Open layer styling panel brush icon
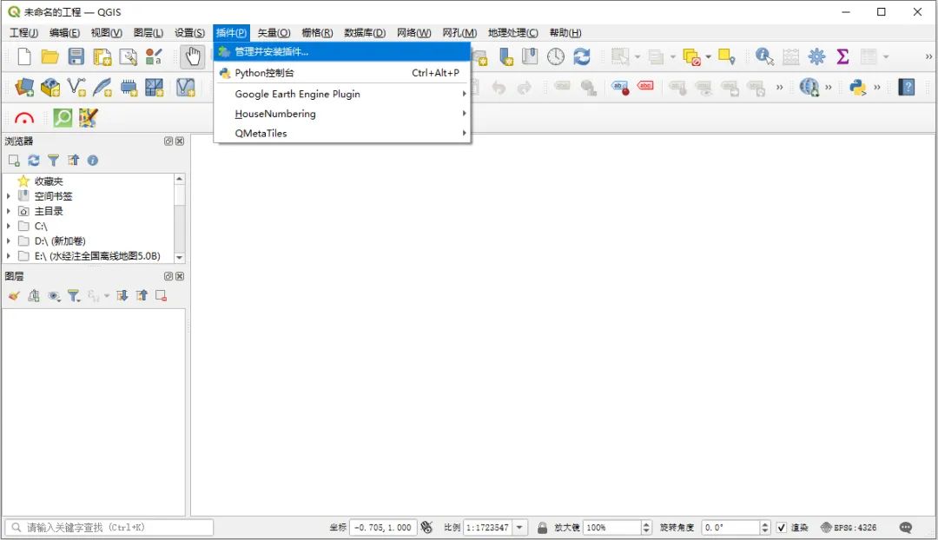The height and width of the screenshot is (540, 938). tap(15, 295)
